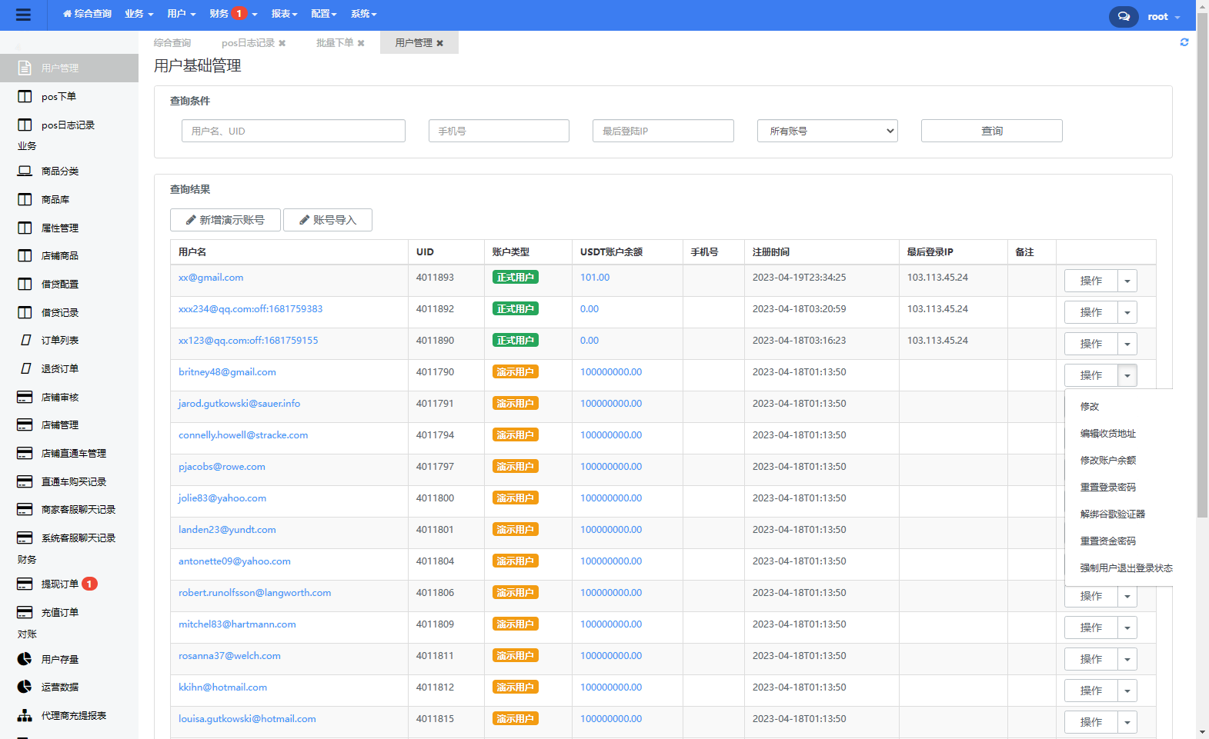
Task: Select 重置登录密码 from the action menu
Action: tap(1108, 487)
